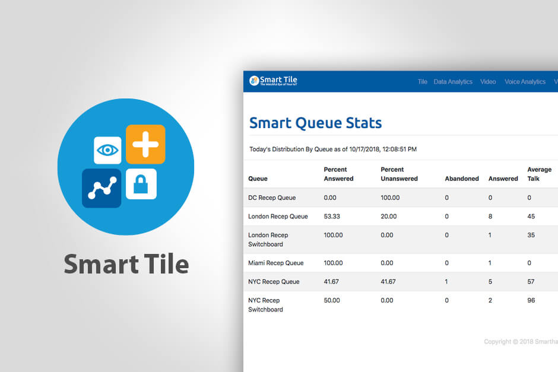Click the Queue column header
Viewport: 558px width, 372px height.
(x=258, y=179)
